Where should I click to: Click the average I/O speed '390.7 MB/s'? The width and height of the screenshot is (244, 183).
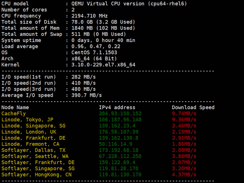click(x=86, y=95)
